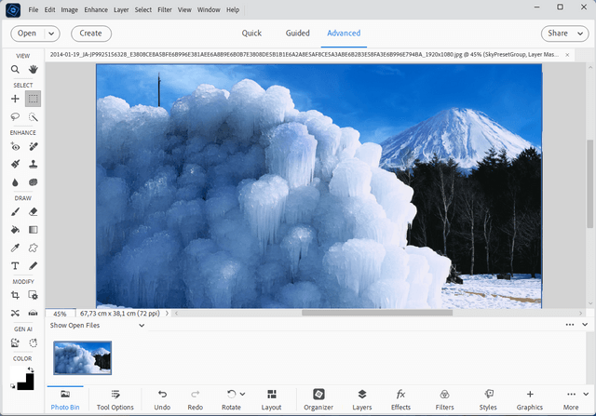The width and height of the screenshot is (596, 416).
Task: Select the Crop tool
Action: point(15,295)
